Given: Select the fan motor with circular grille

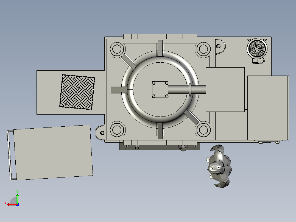Looking at the screenshot, I should click(257, 51).
